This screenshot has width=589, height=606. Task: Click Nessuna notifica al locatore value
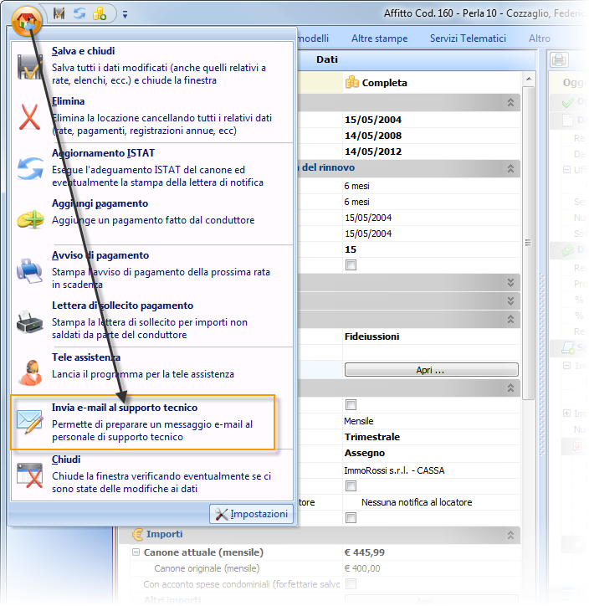click(417, 502)
